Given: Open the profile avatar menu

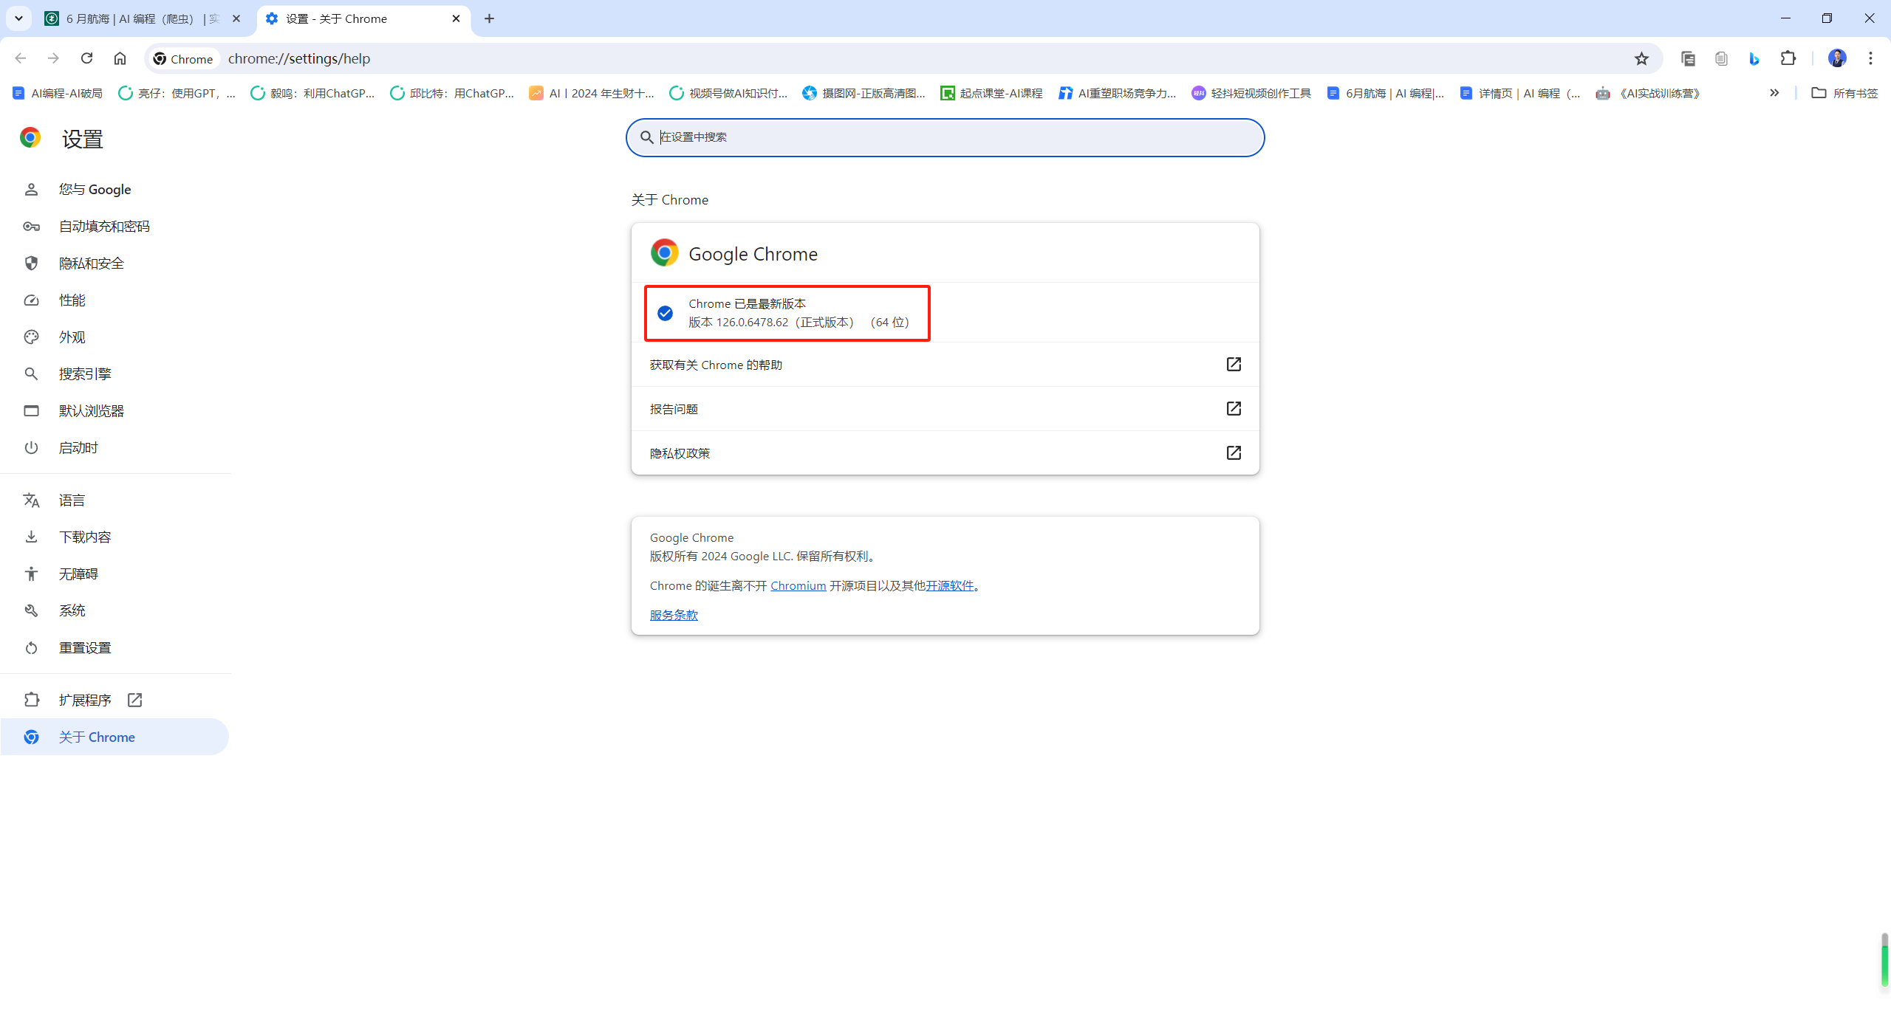Looking at the screenshot, I should click(x=1837, y=58).
